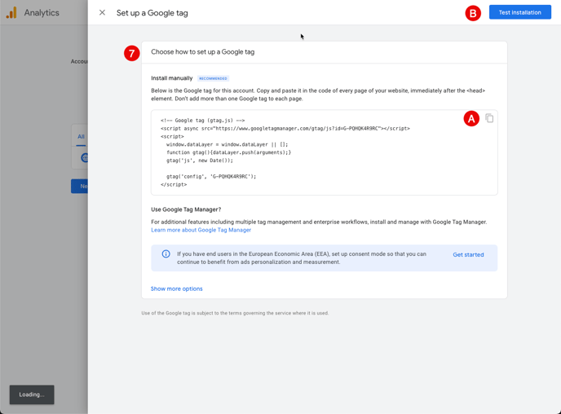Image resolution: width=561 pixels, height=414 pixels.
Task: Click the partially hidden blue button in background
Action: pos(79,187)
